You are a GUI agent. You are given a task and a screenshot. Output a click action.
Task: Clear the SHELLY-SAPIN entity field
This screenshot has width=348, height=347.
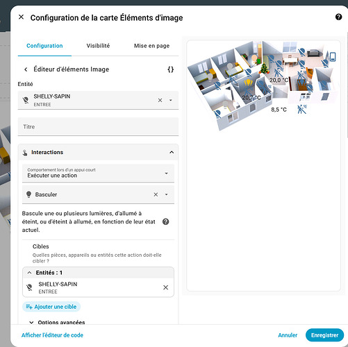(x=160, y=100)
